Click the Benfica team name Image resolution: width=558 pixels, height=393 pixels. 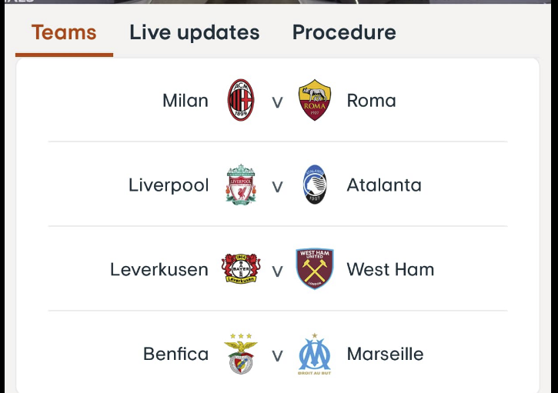pyautogui.click(x=175, y=355)
